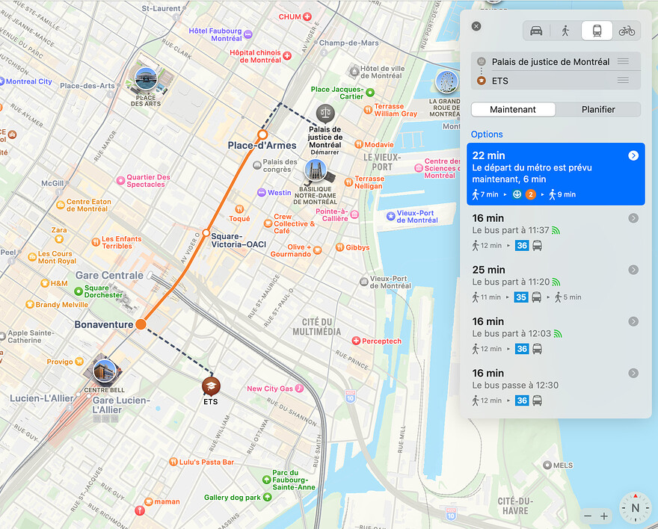Expand the 16 min route leaving 11:37
The width and height of the screenshot is (658, 529).
click(633, 218)
